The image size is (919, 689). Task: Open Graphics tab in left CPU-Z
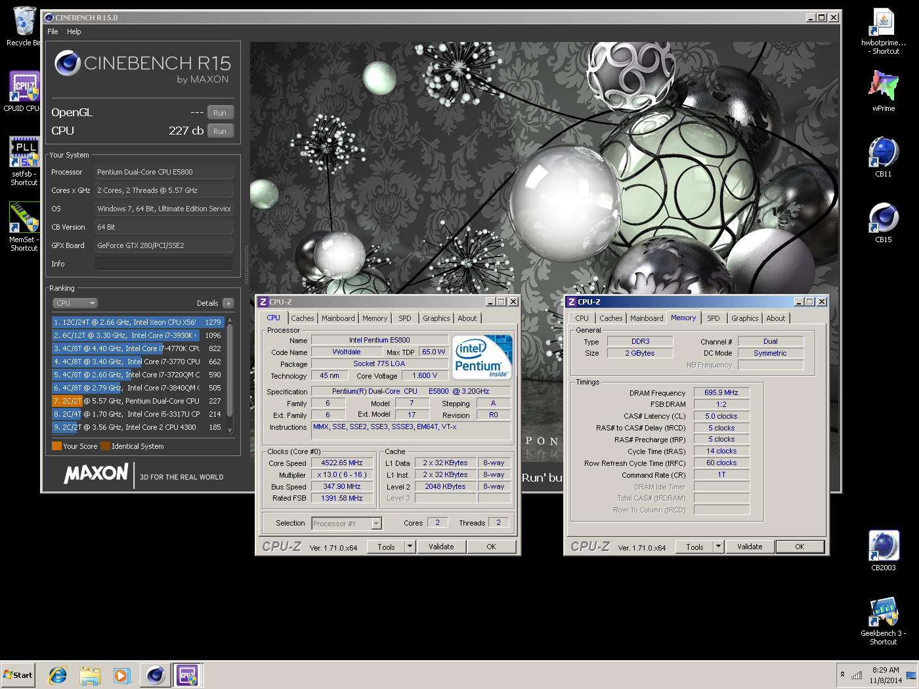[x=437, y=318]
